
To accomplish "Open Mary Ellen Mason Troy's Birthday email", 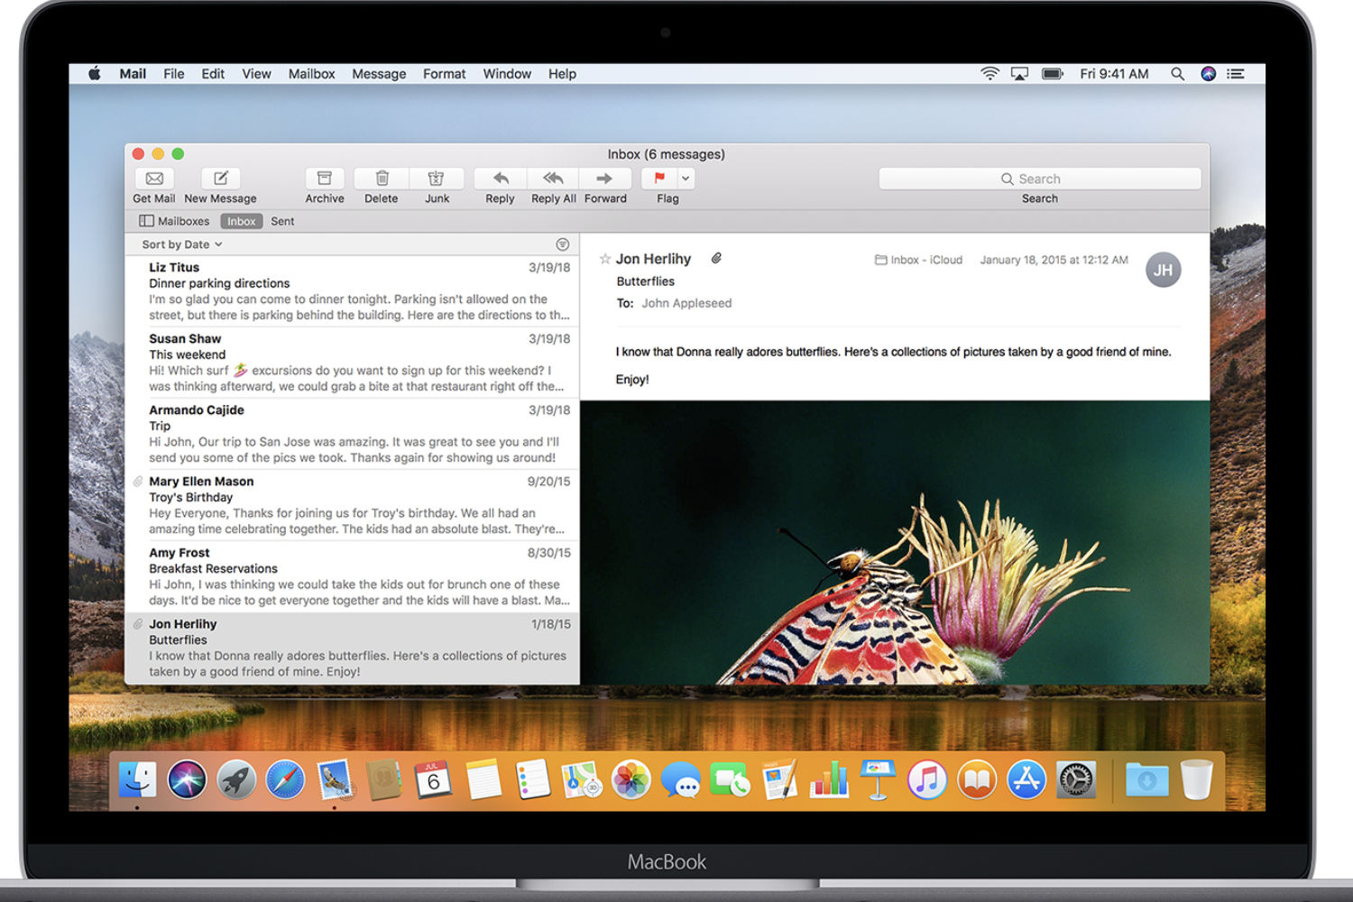I will click(x=353, y=504).
